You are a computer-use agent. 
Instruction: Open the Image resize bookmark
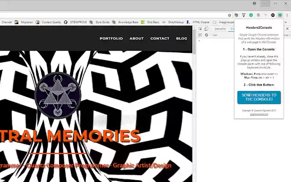click(x=224, y=22)
